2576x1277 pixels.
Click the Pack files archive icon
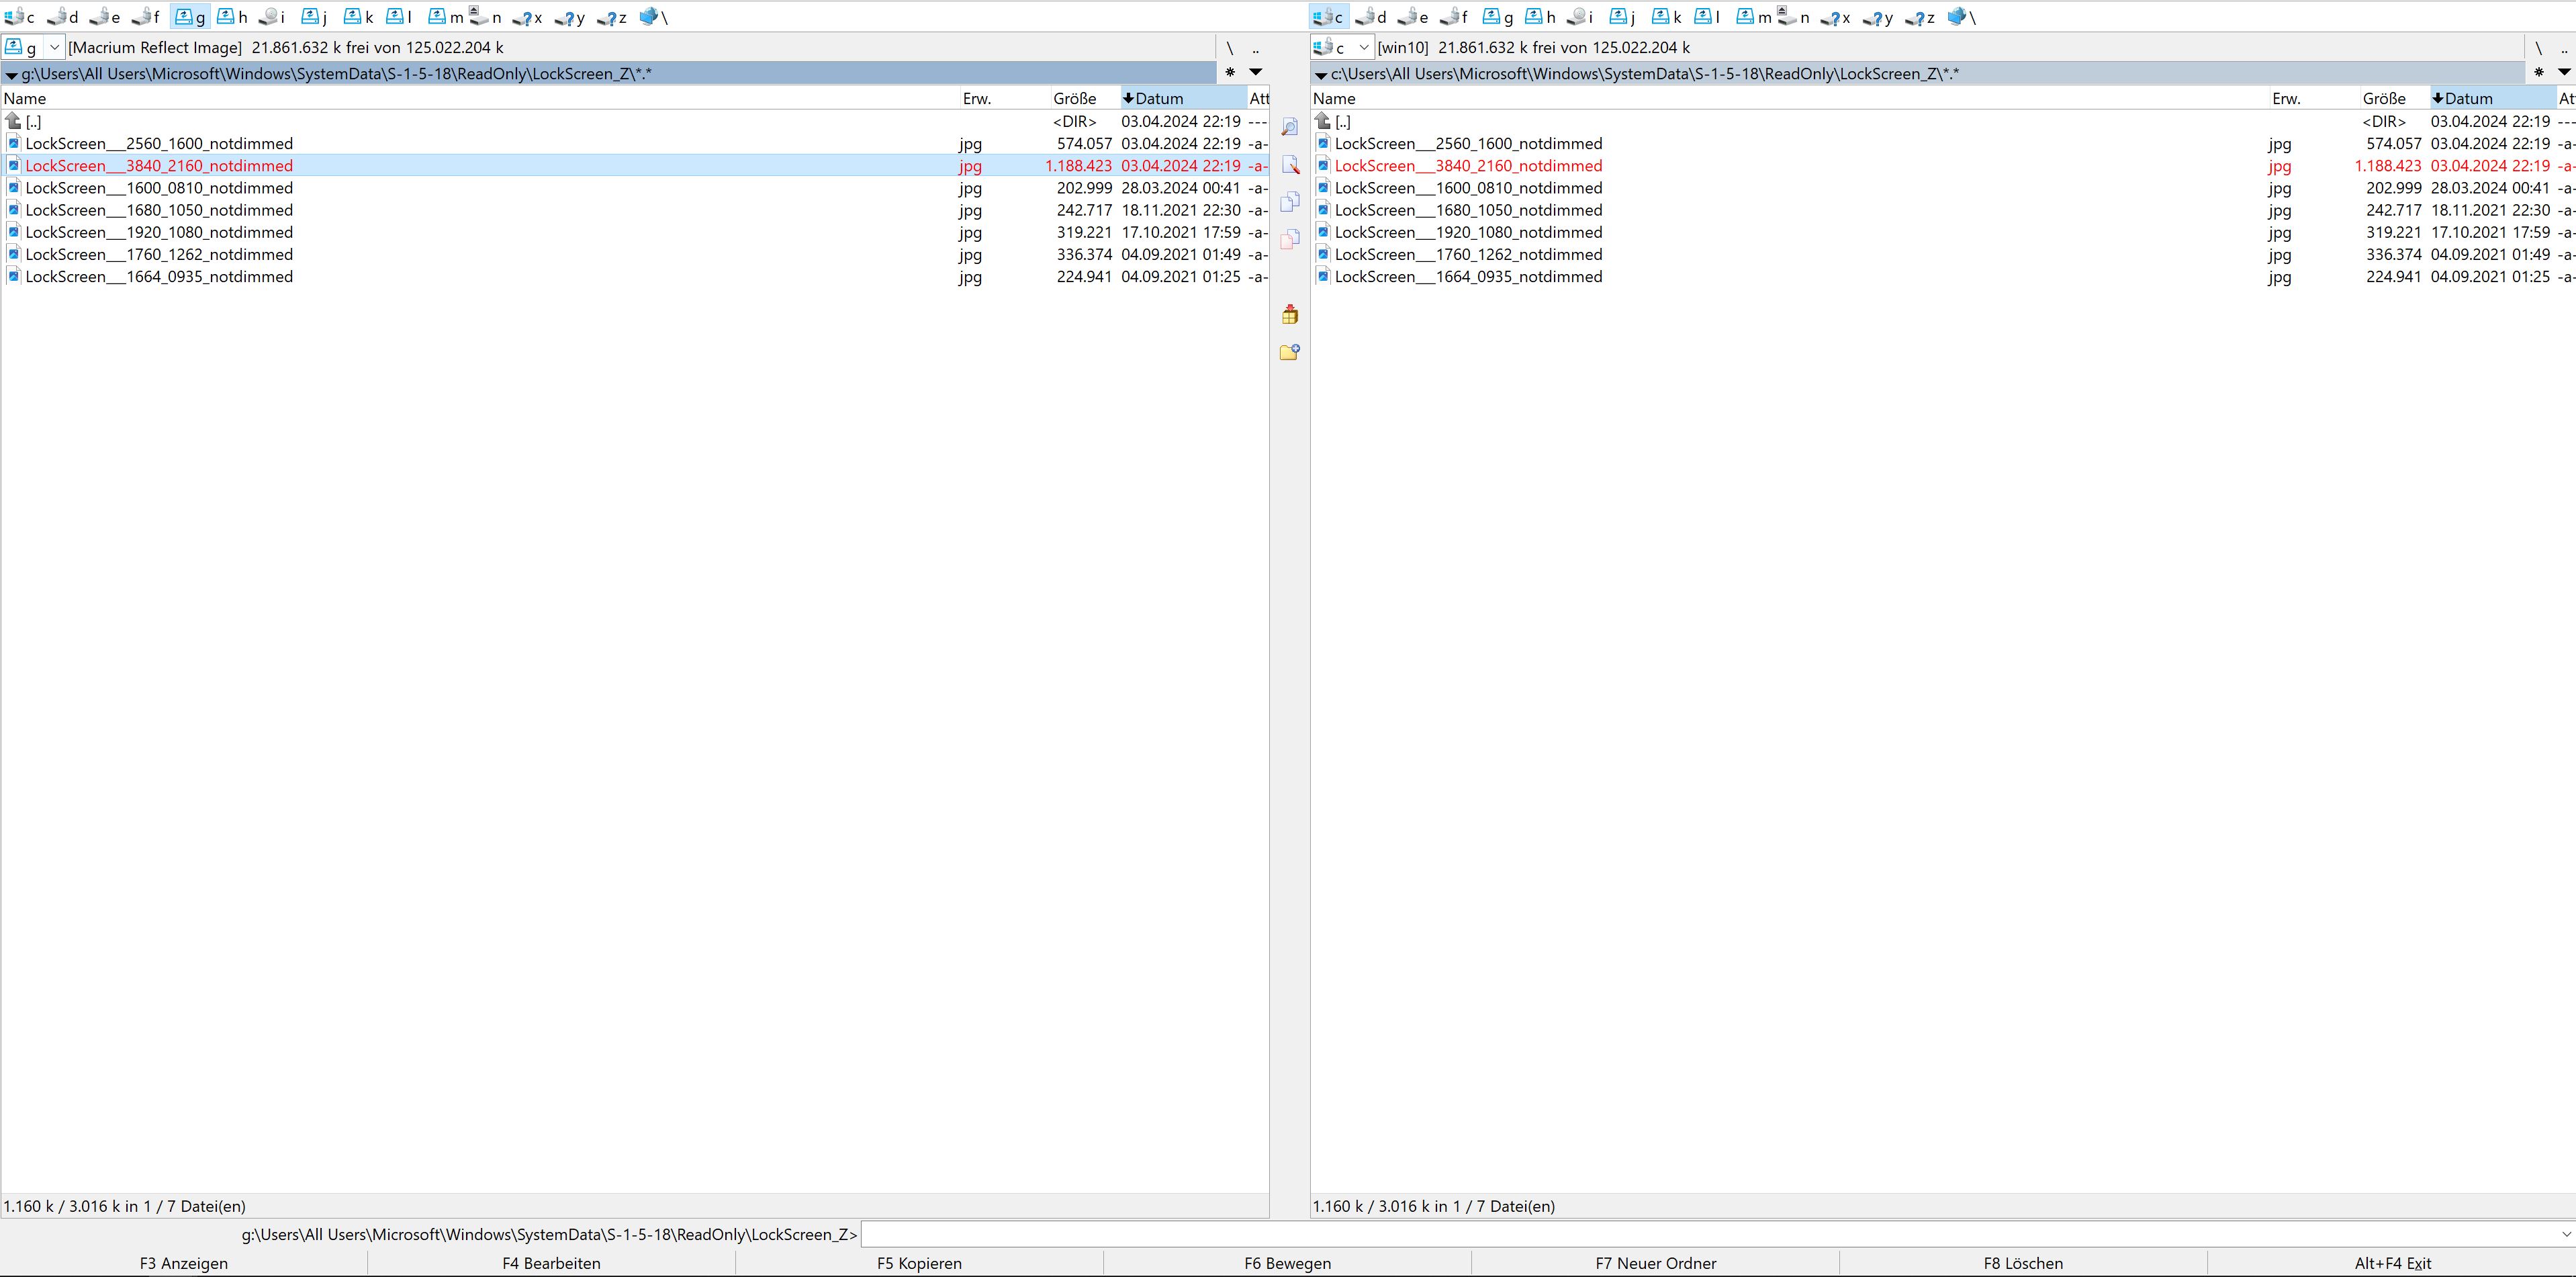pyautogui.click(x=1289, y=315)
